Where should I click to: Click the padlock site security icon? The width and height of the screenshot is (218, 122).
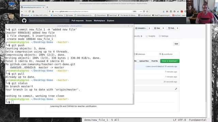[x=53, y=12]
